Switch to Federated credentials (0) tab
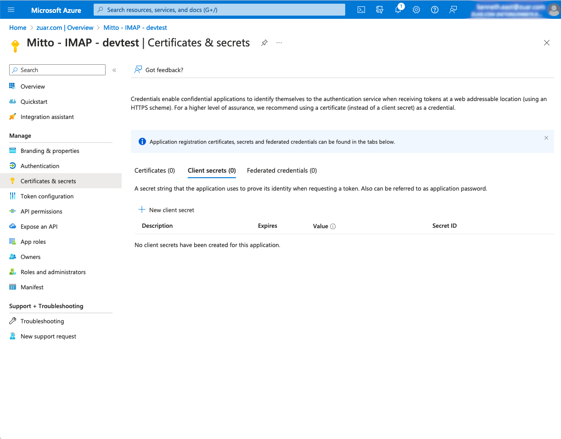Screen dimensions: 561x439 pyautogui.click(x=282, y=170)
